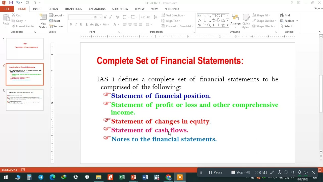The width and height of the screenshot is (323, 182).
Task: Click the Redo icon in quick access toolbar
Action: click(27, 3)
